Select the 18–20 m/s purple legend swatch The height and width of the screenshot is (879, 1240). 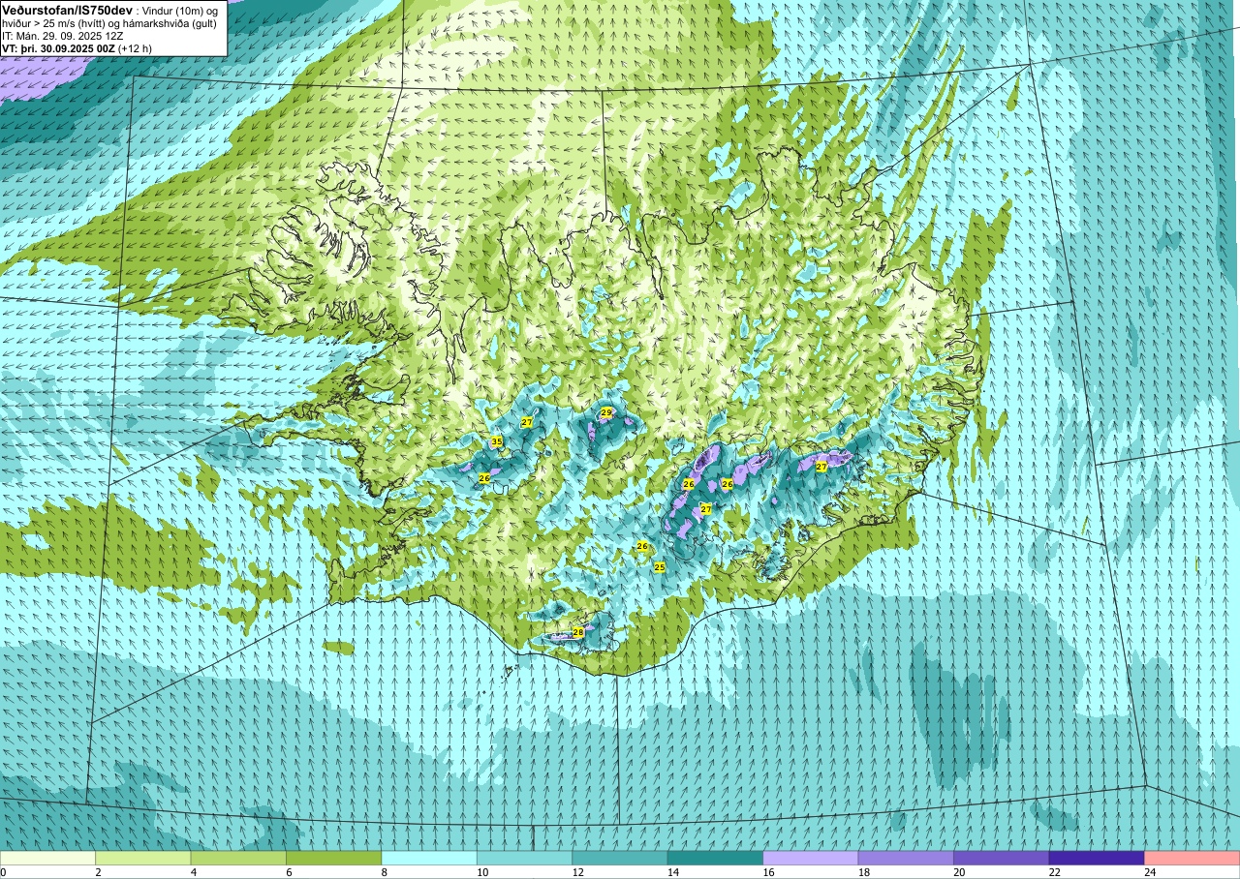point(906,858)
